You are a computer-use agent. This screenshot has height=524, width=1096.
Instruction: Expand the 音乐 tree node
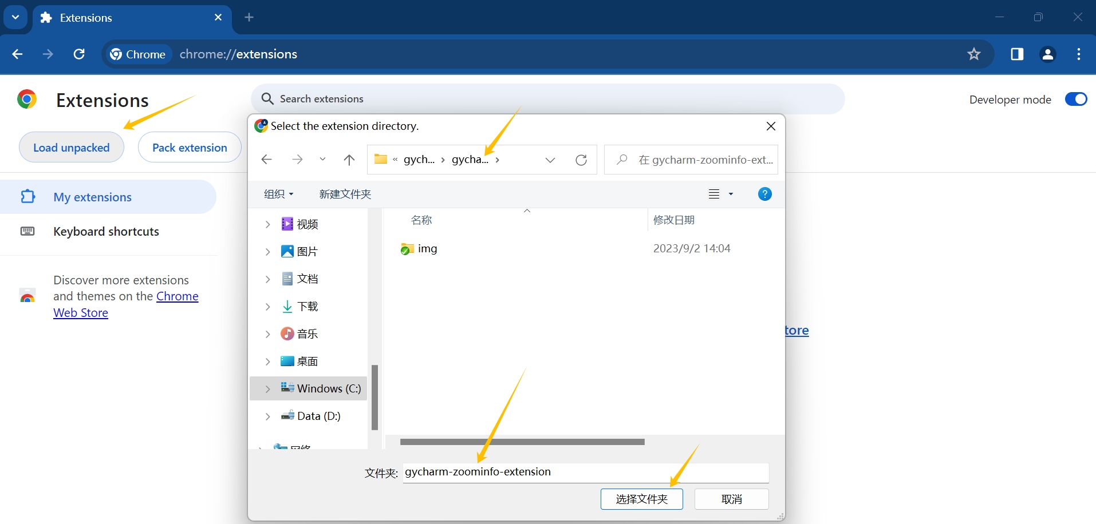pos(267,334)
